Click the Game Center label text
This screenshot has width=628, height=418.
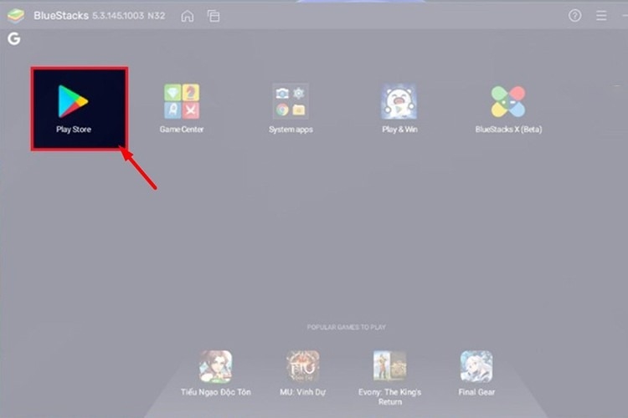pos(182,130)
